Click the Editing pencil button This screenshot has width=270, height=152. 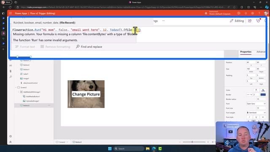coord(237,21)
